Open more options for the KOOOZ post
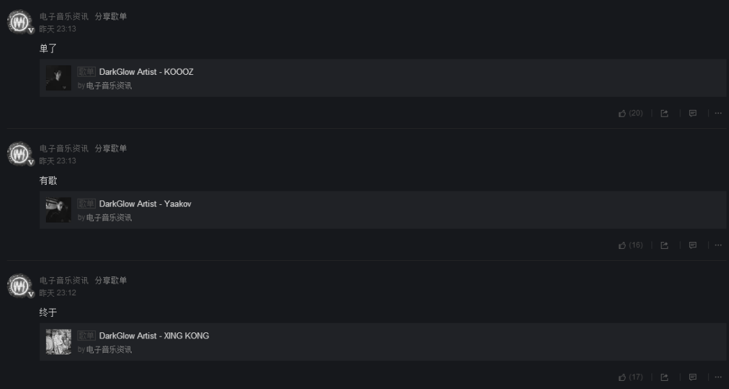This screenshot has height=389, width=729. (x=718, y=113)
